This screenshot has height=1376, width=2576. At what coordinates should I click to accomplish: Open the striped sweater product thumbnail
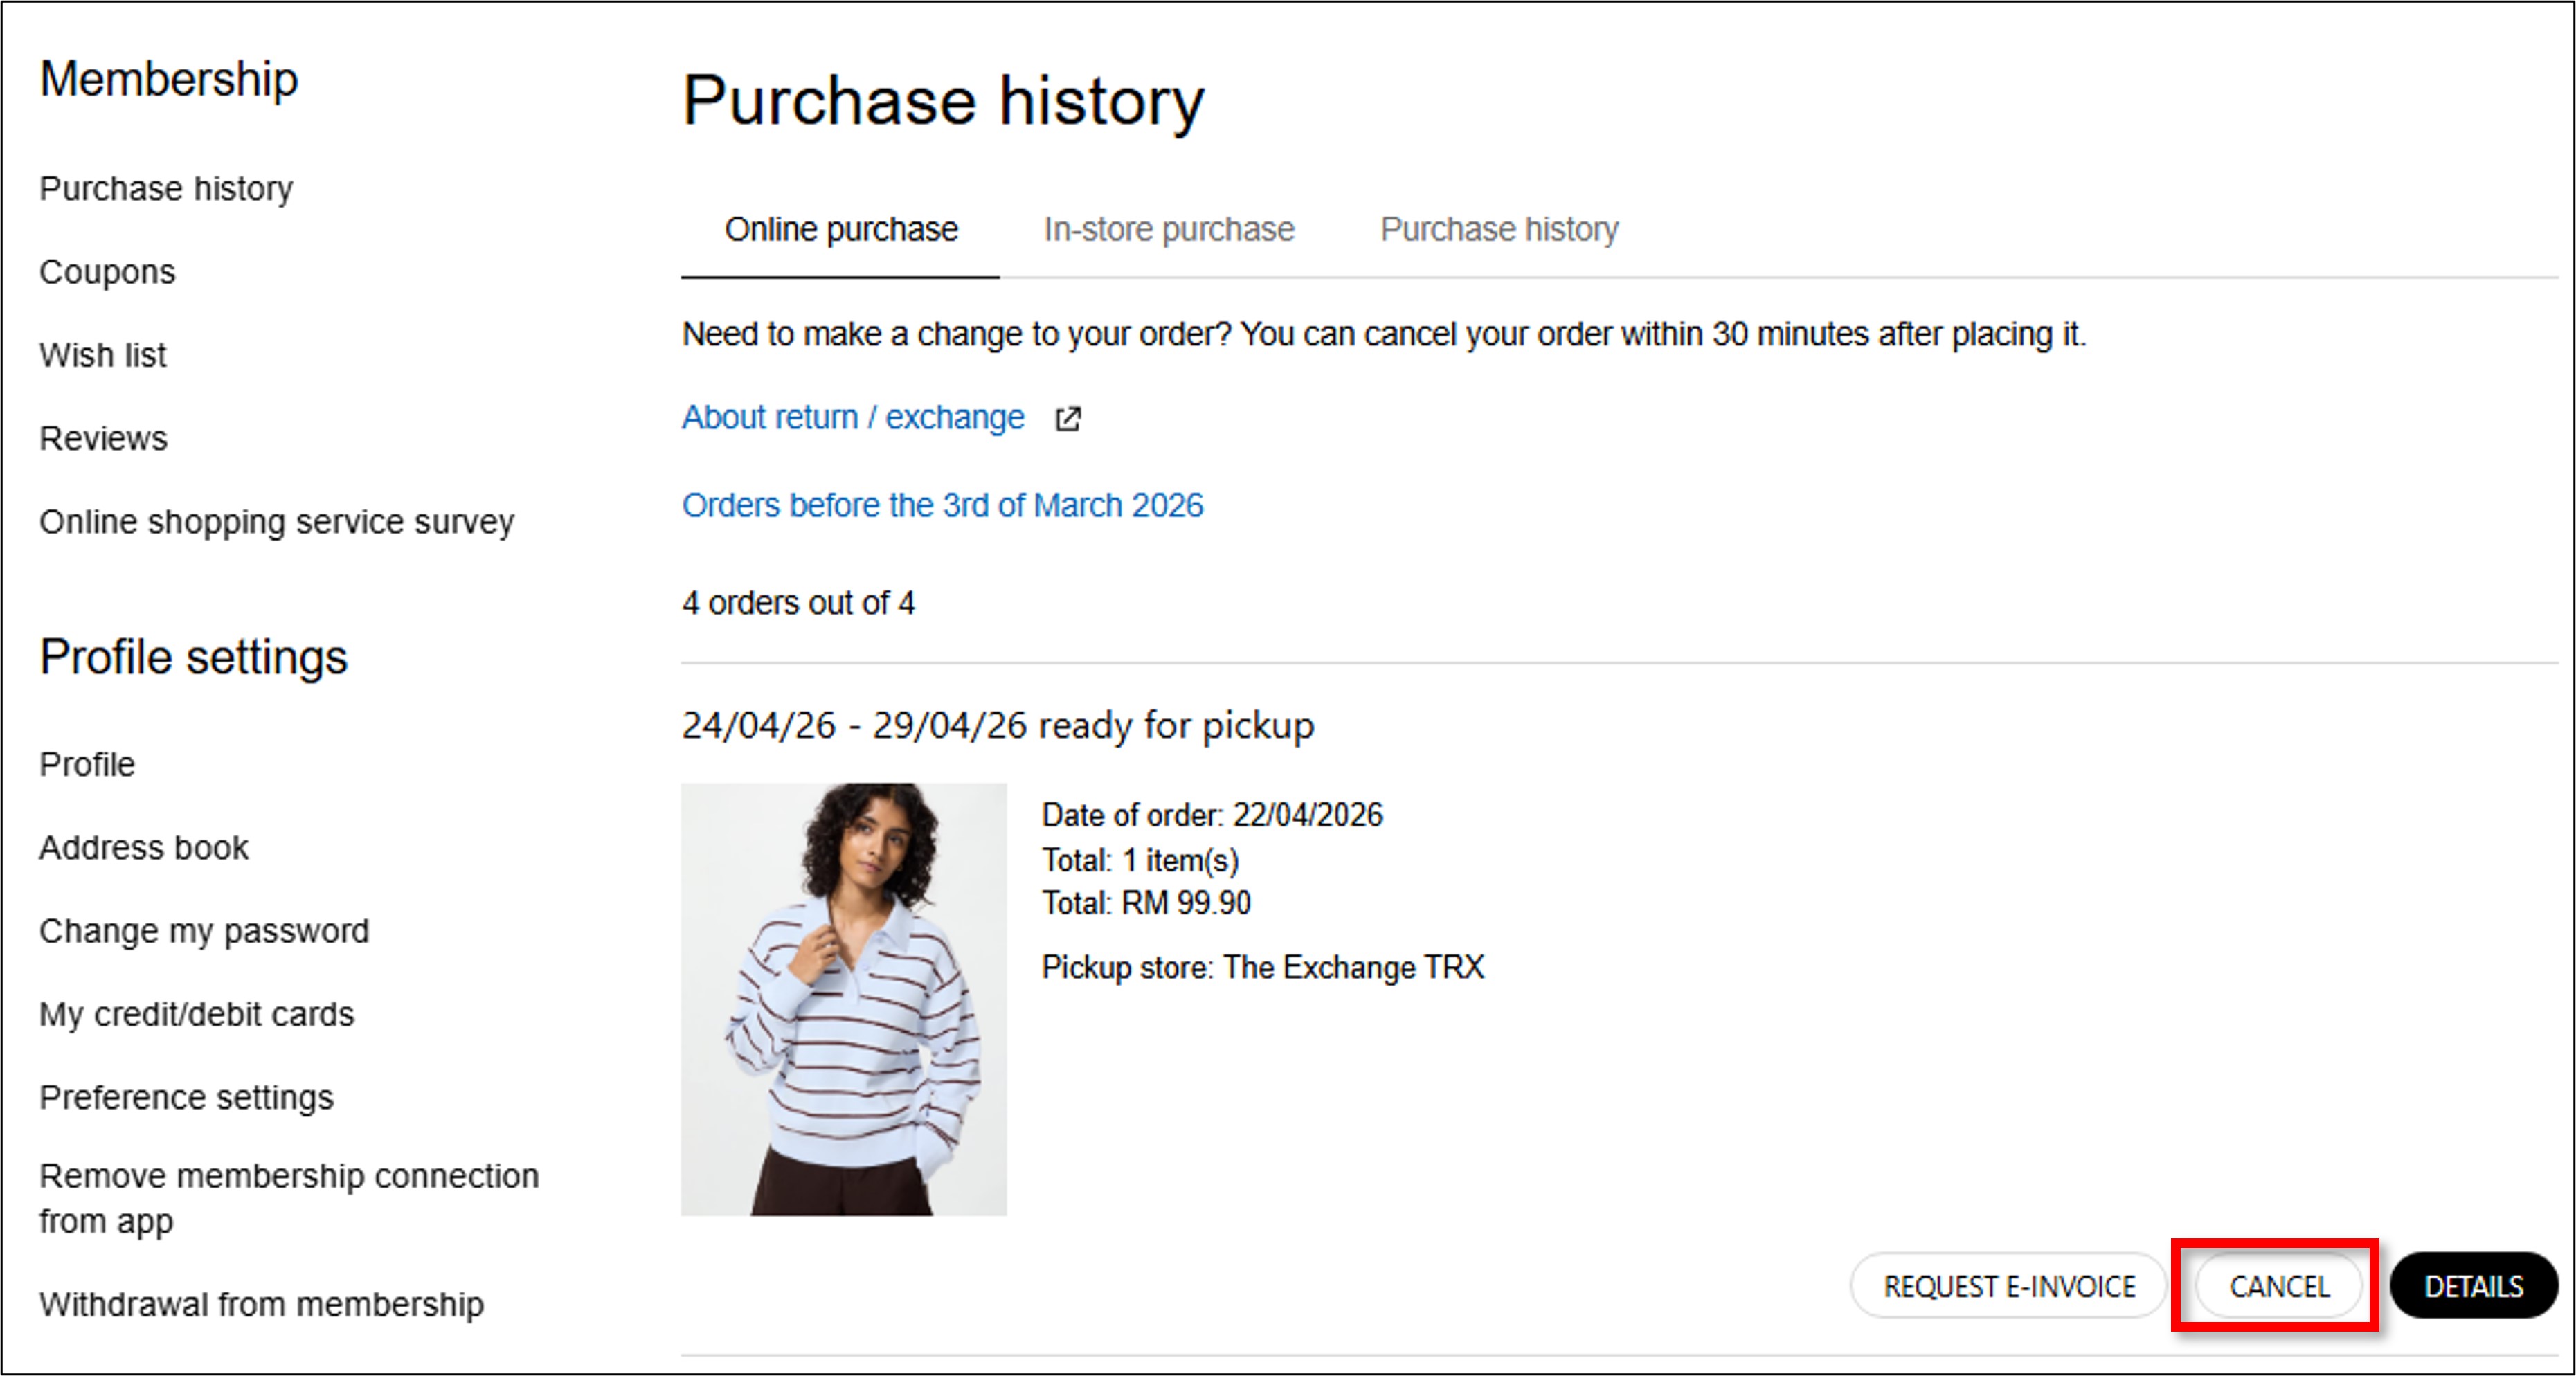(x=843, y=998)
